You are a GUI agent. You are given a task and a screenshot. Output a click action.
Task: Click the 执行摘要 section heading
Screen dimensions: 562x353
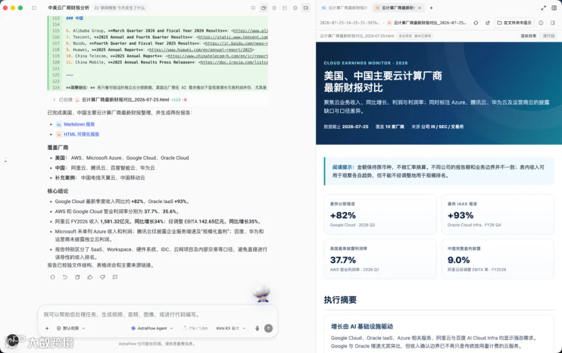coord(340,300)
